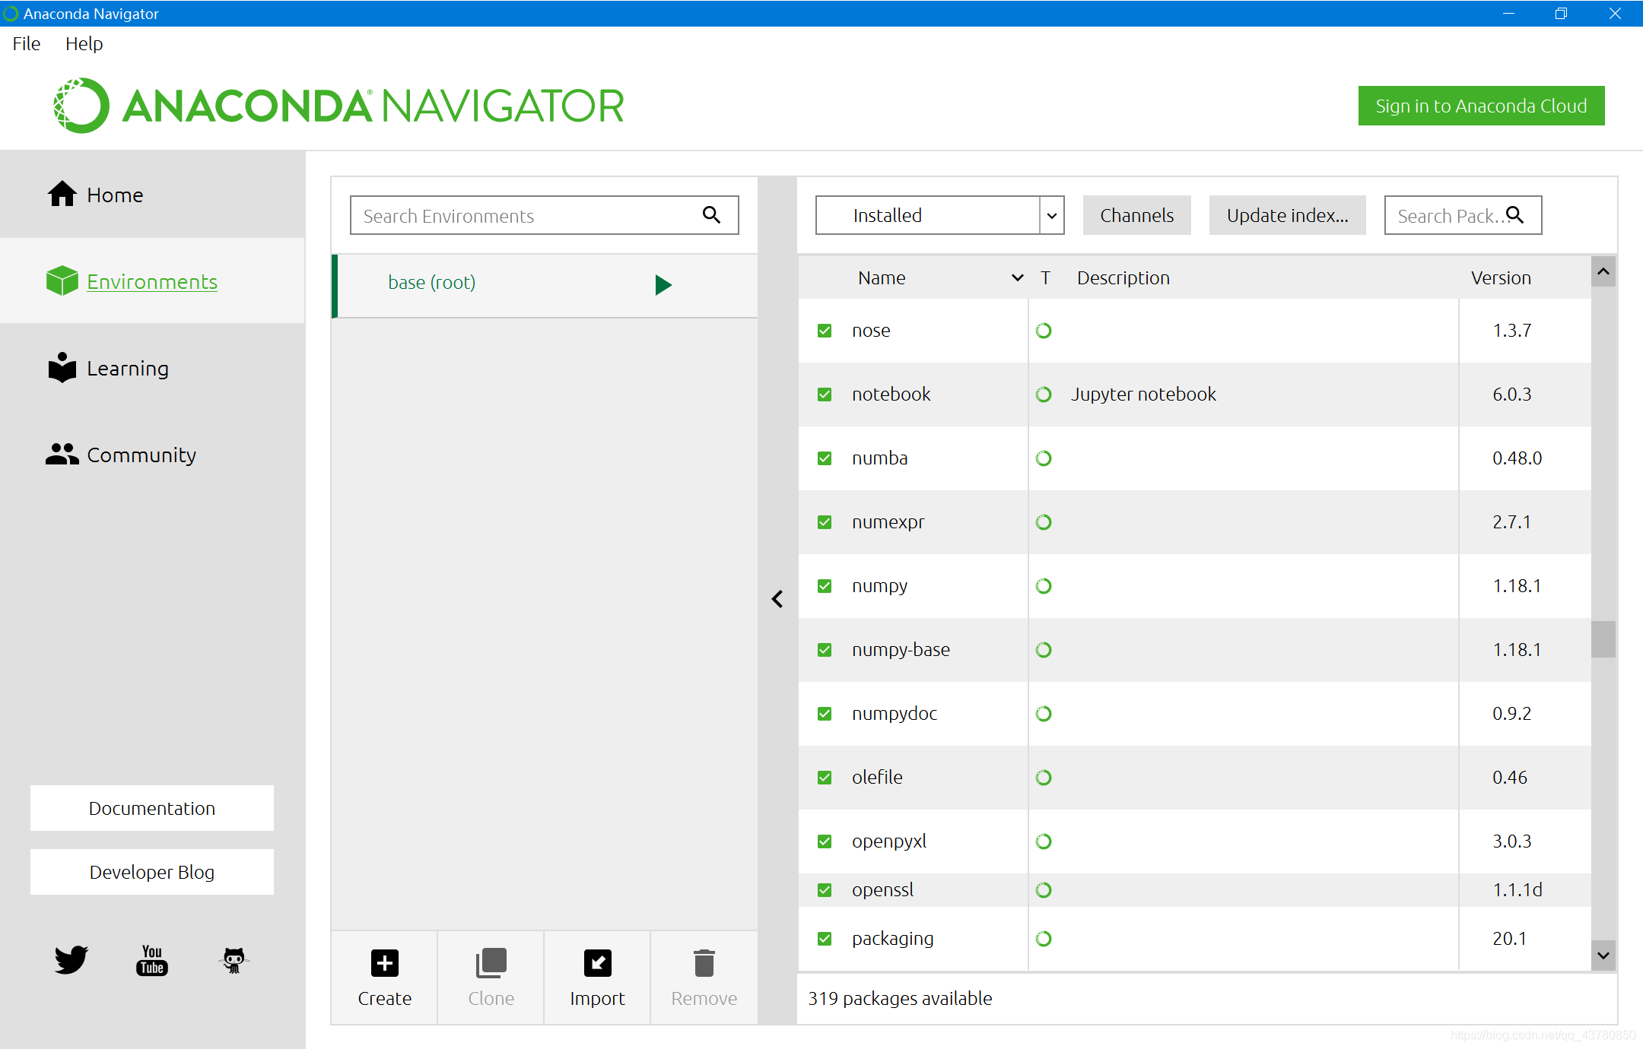Viewport: 1643px width, 1049px height.
Task: Click the Jupyter notebook description text
Action: point(1143,395)
